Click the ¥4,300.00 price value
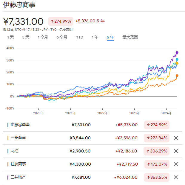The width and height of the screenshot is (185, 185). (80, 164)
